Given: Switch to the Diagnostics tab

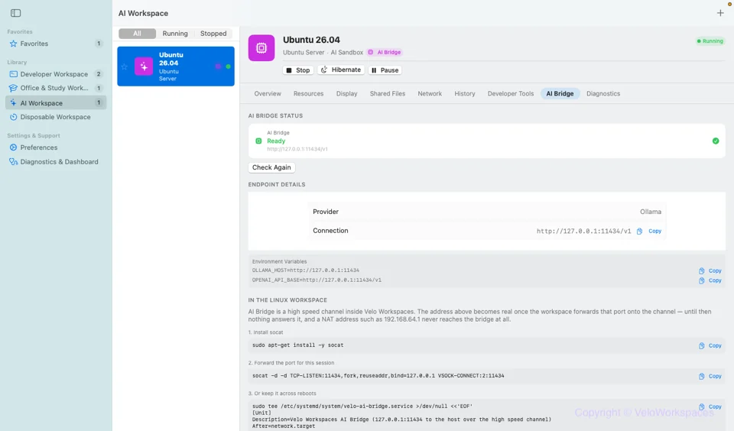Looking at the screenshot, I should coord(603,93).
